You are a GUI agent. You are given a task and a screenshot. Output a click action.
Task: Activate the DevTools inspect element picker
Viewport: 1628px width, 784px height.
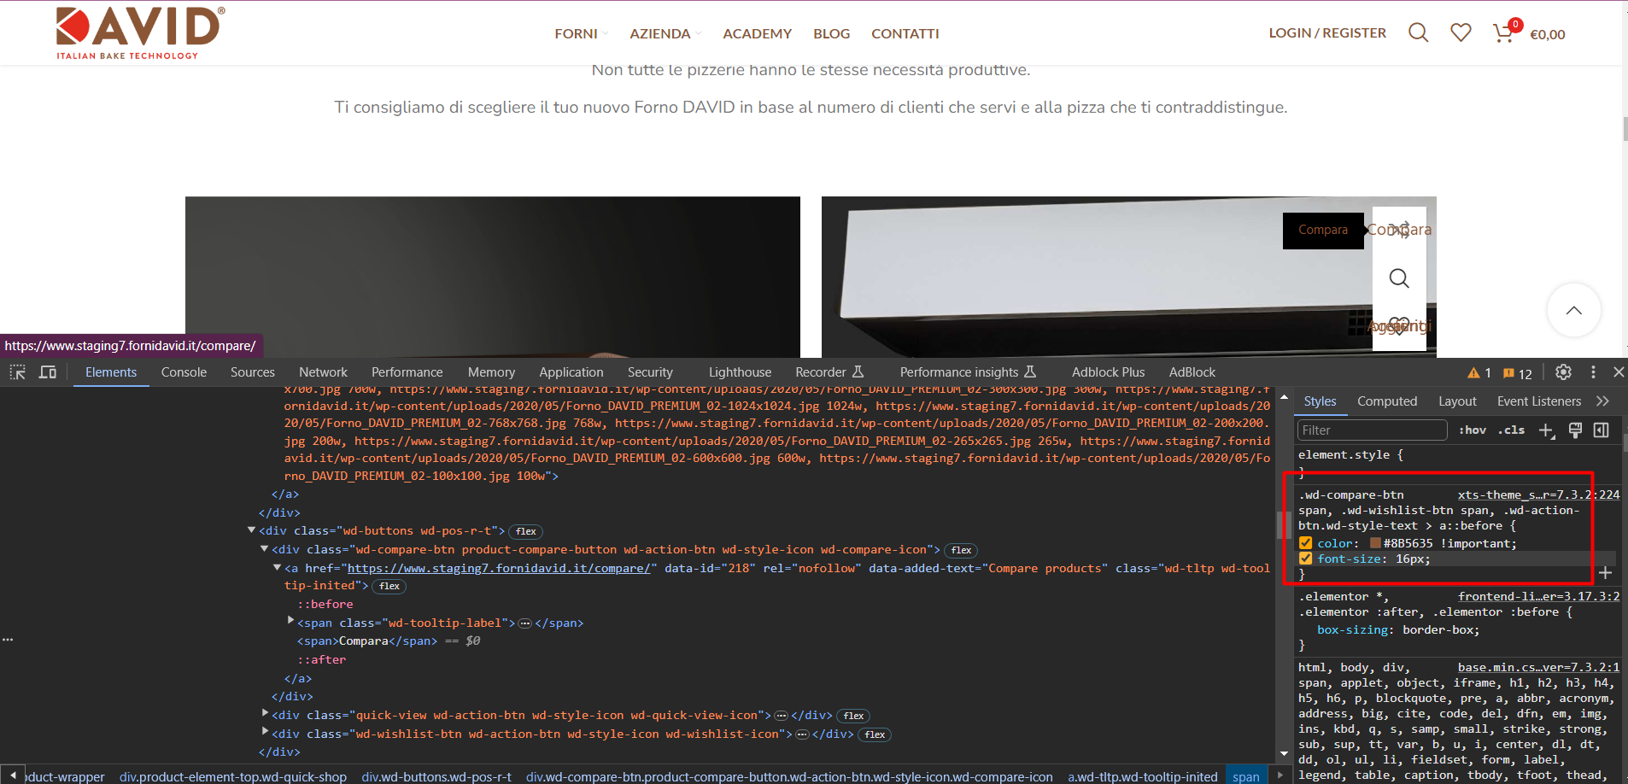click(18, 372)
